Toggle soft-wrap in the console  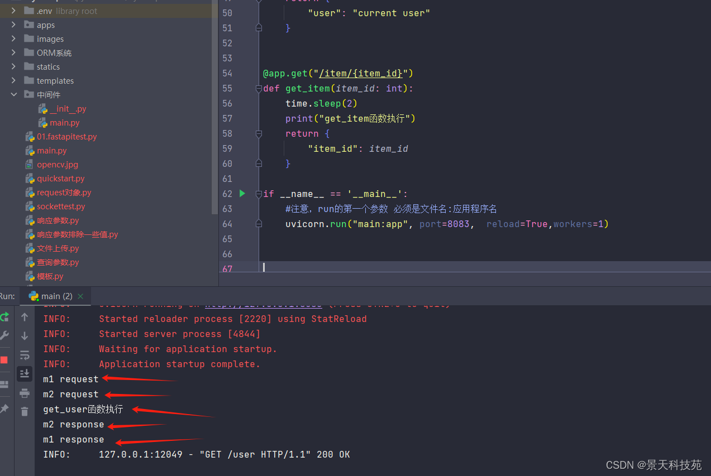click(x=25, y=355)
